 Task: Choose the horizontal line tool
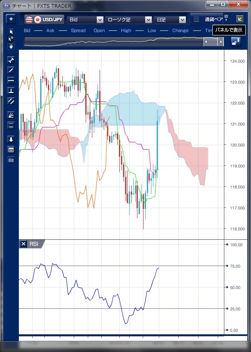[11, 80]
